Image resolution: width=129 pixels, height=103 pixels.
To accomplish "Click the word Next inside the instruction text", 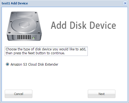I will pyautogui.click(x=31, y=53).
